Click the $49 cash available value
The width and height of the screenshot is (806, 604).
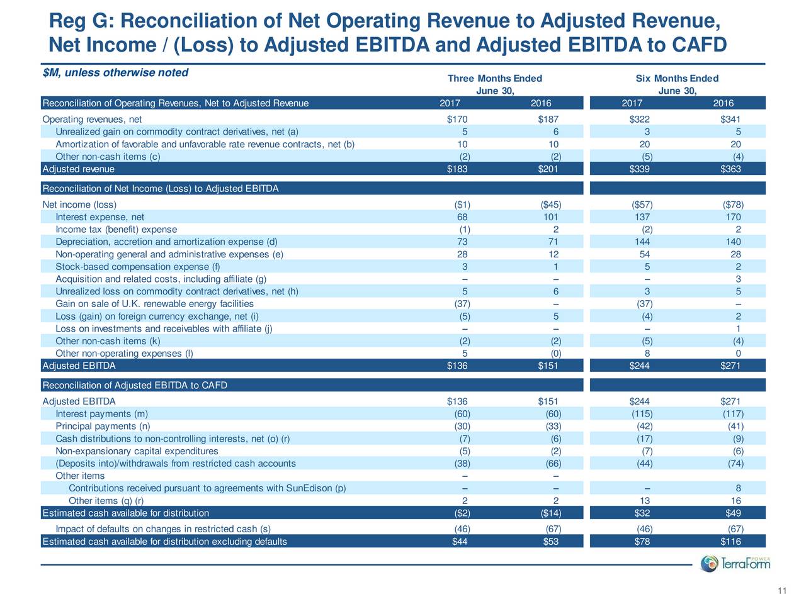click(x=733, y=513)
